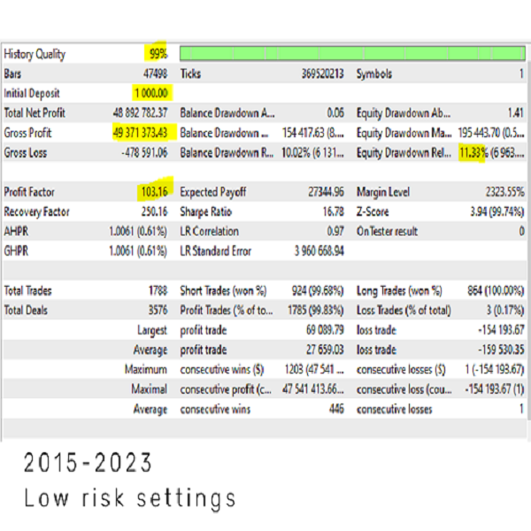This screenshot has height=531, width=531.
Task: Click Gross Loss value -478 591.06
Action: pyautogui.click(x=144, y=152)
